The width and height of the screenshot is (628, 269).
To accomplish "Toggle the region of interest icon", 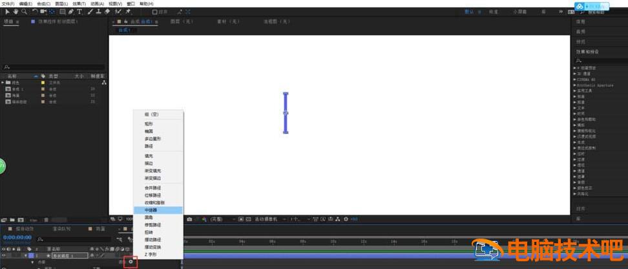I will tap(241, 219).
